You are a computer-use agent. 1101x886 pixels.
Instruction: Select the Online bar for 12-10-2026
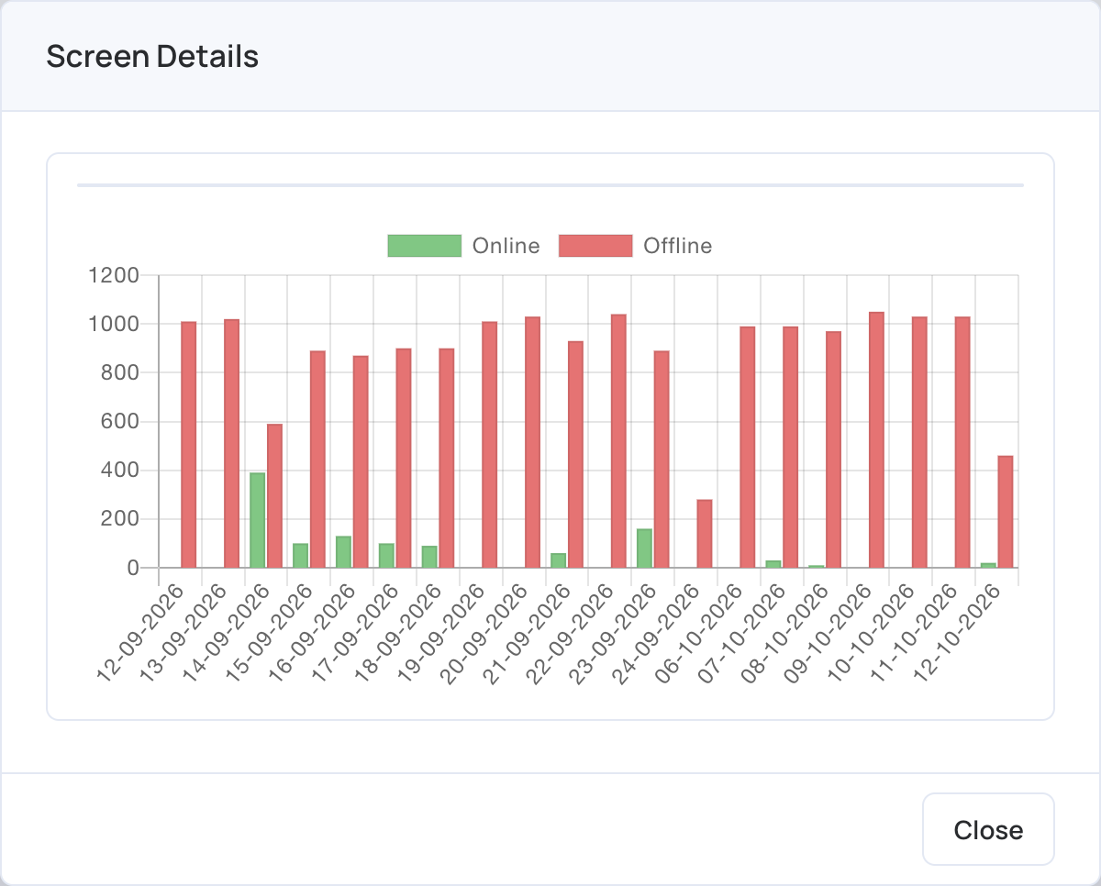[988, 565]
